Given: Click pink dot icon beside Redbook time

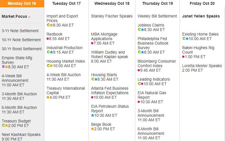Looking at the screenshot, I should point(48,39).
